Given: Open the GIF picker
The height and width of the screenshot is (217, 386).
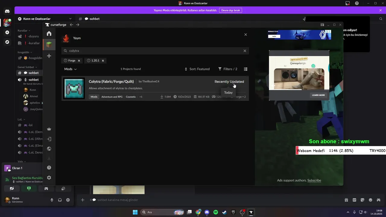Looking at the screenshot, I should point(354,200).
